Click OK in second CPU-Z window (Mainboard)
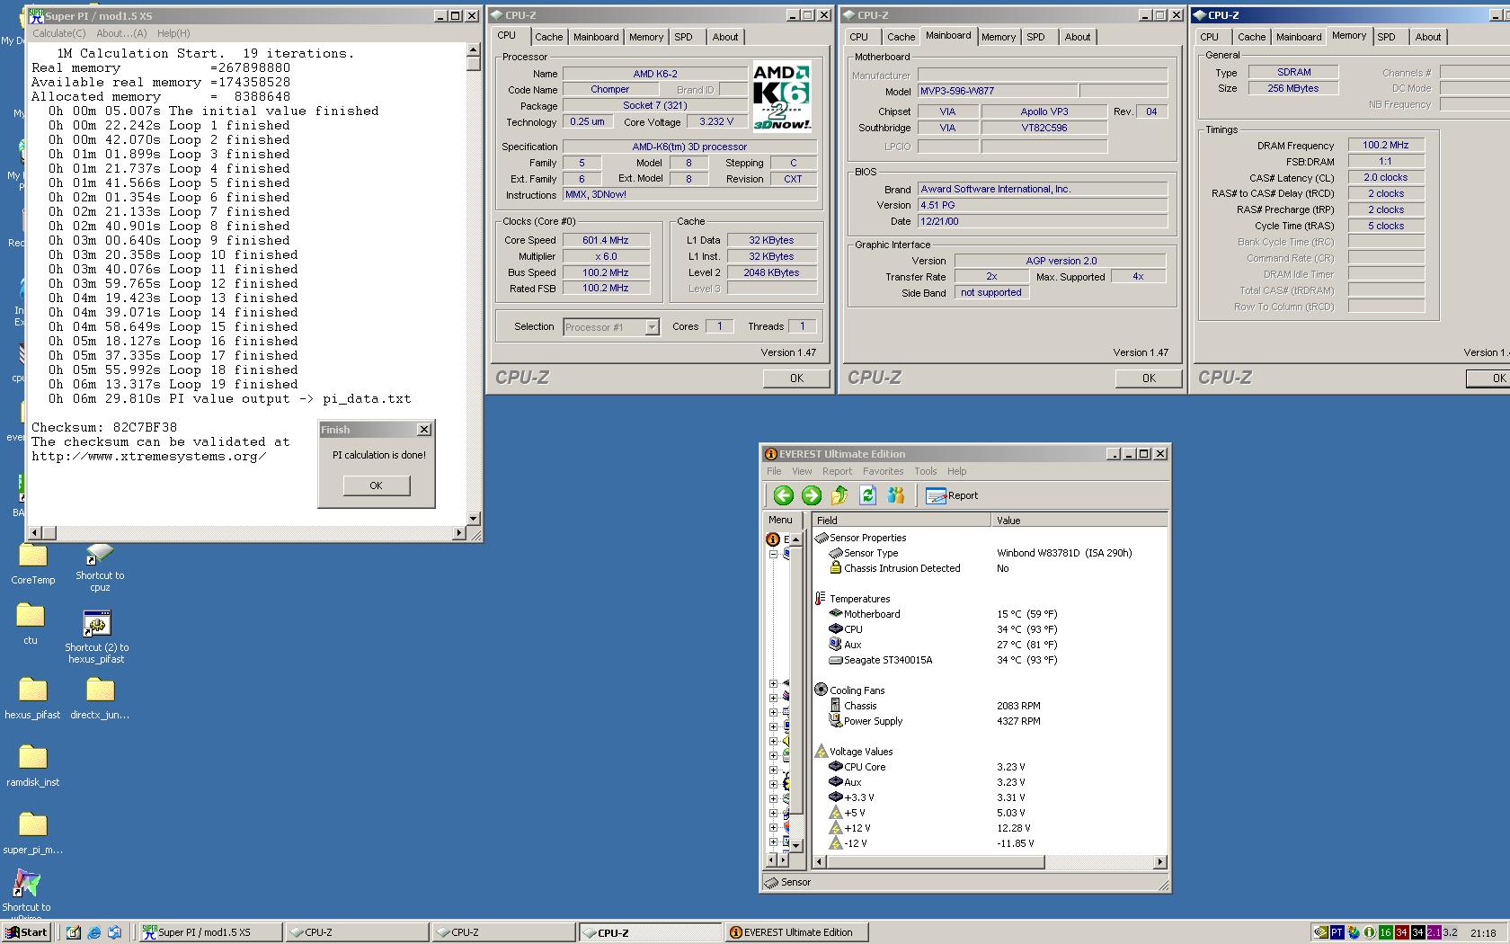Image resolution: width=1510 pixels, height=944 pixels. (x=1149, y=378)
